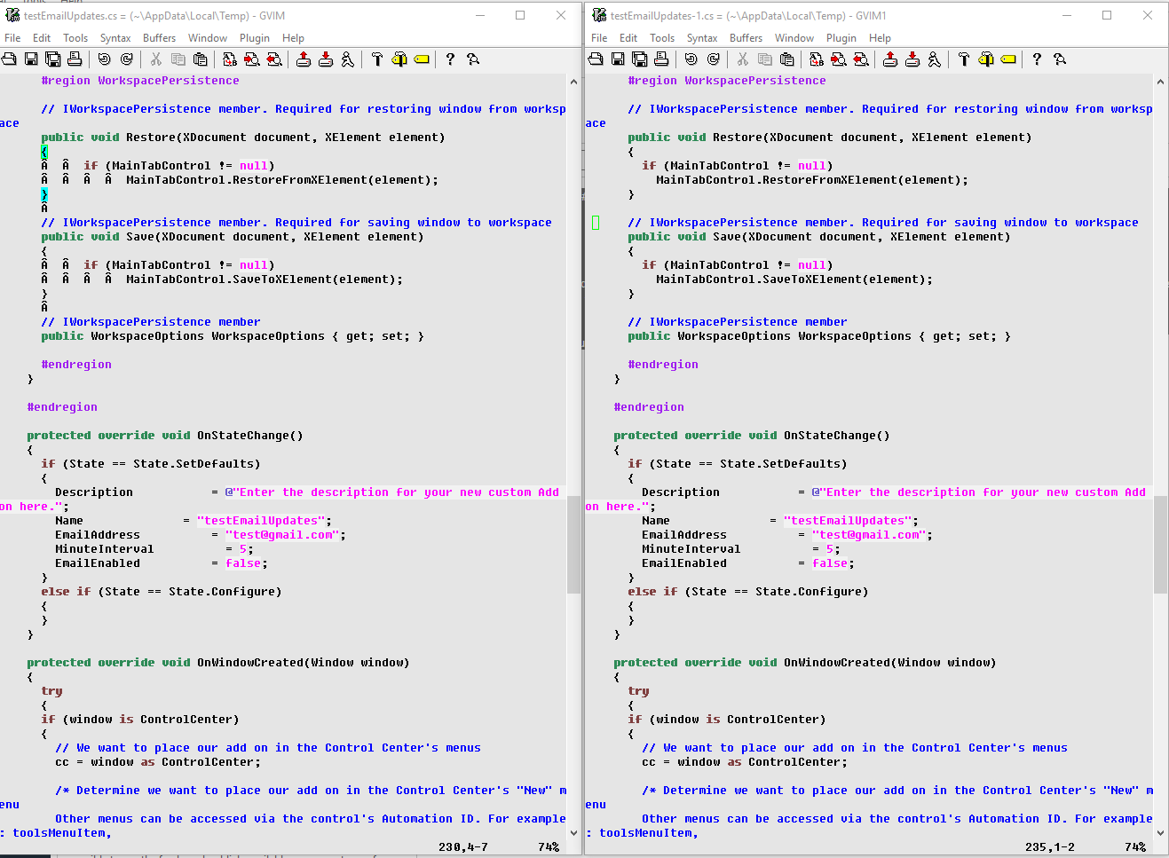The image size is (1169, 858).
Task: Open File menu in GVIM1 window
Action: click(599, 38)
